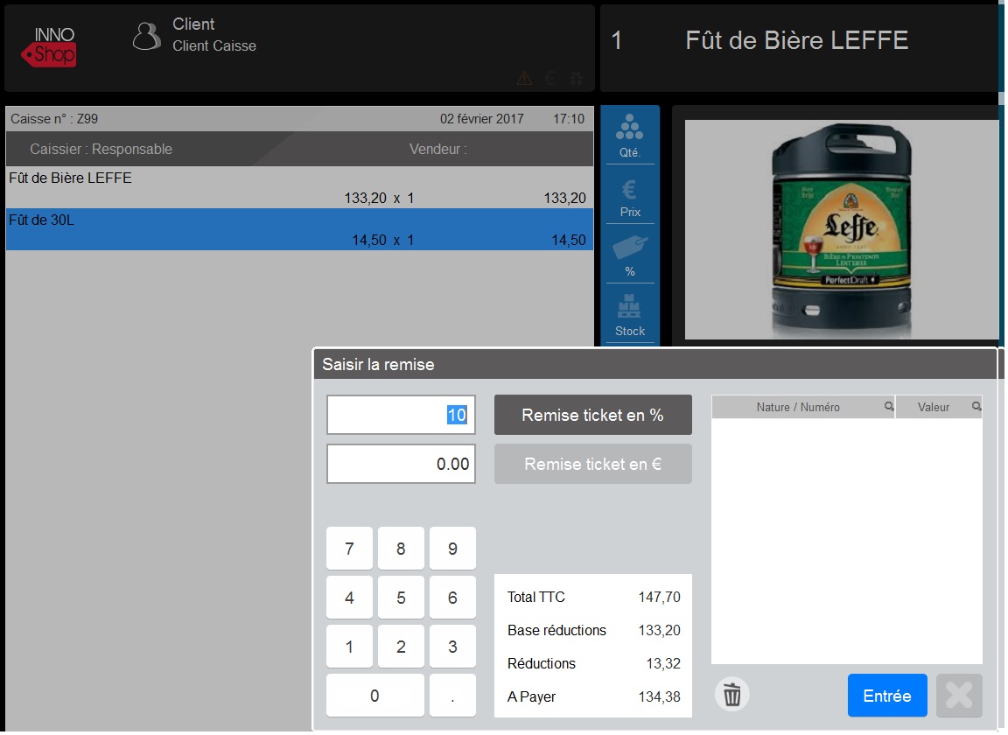Check the Stock tool

629,314
